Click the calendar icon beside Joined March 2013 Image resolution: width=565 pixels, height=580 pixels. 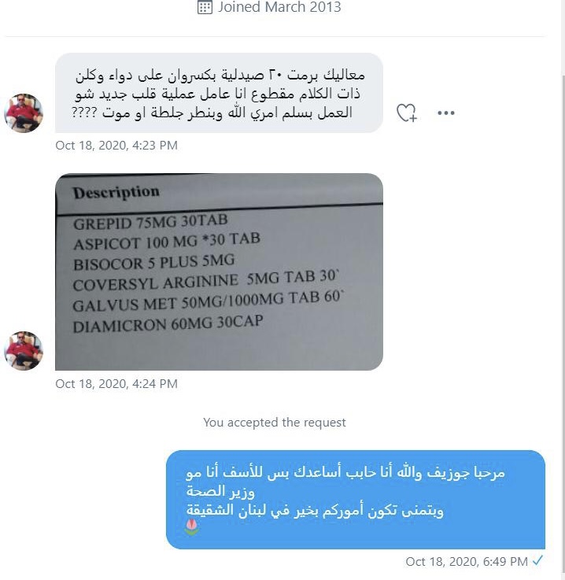pos(205,7)
